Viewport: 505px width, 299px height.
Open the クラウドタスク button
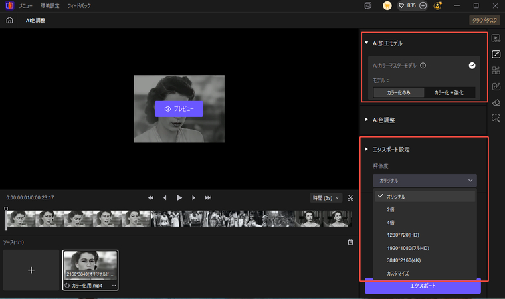(x=484, y=20)
